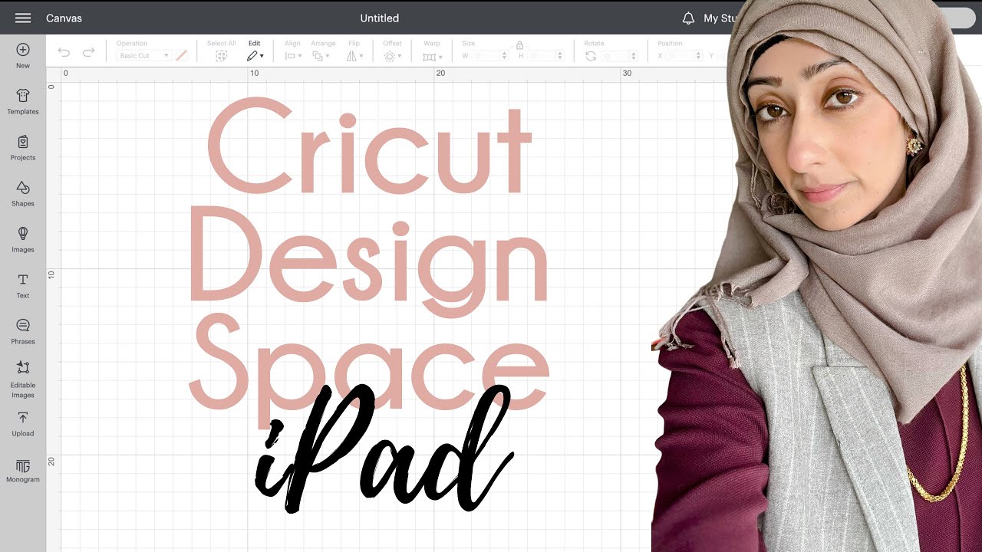Open the Operation Basic Cut dropdown
The height and width of the screenshot is (552, 982).
tap(143, 56)
